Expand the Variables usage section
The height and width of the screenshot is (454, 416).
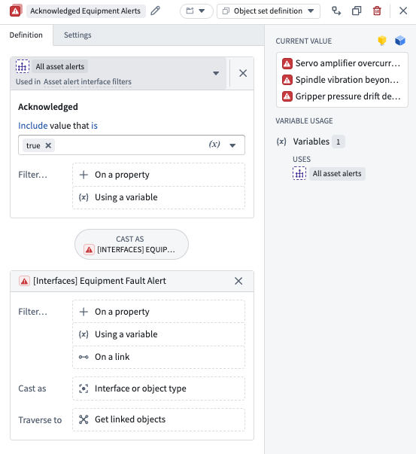pos(311,142)
